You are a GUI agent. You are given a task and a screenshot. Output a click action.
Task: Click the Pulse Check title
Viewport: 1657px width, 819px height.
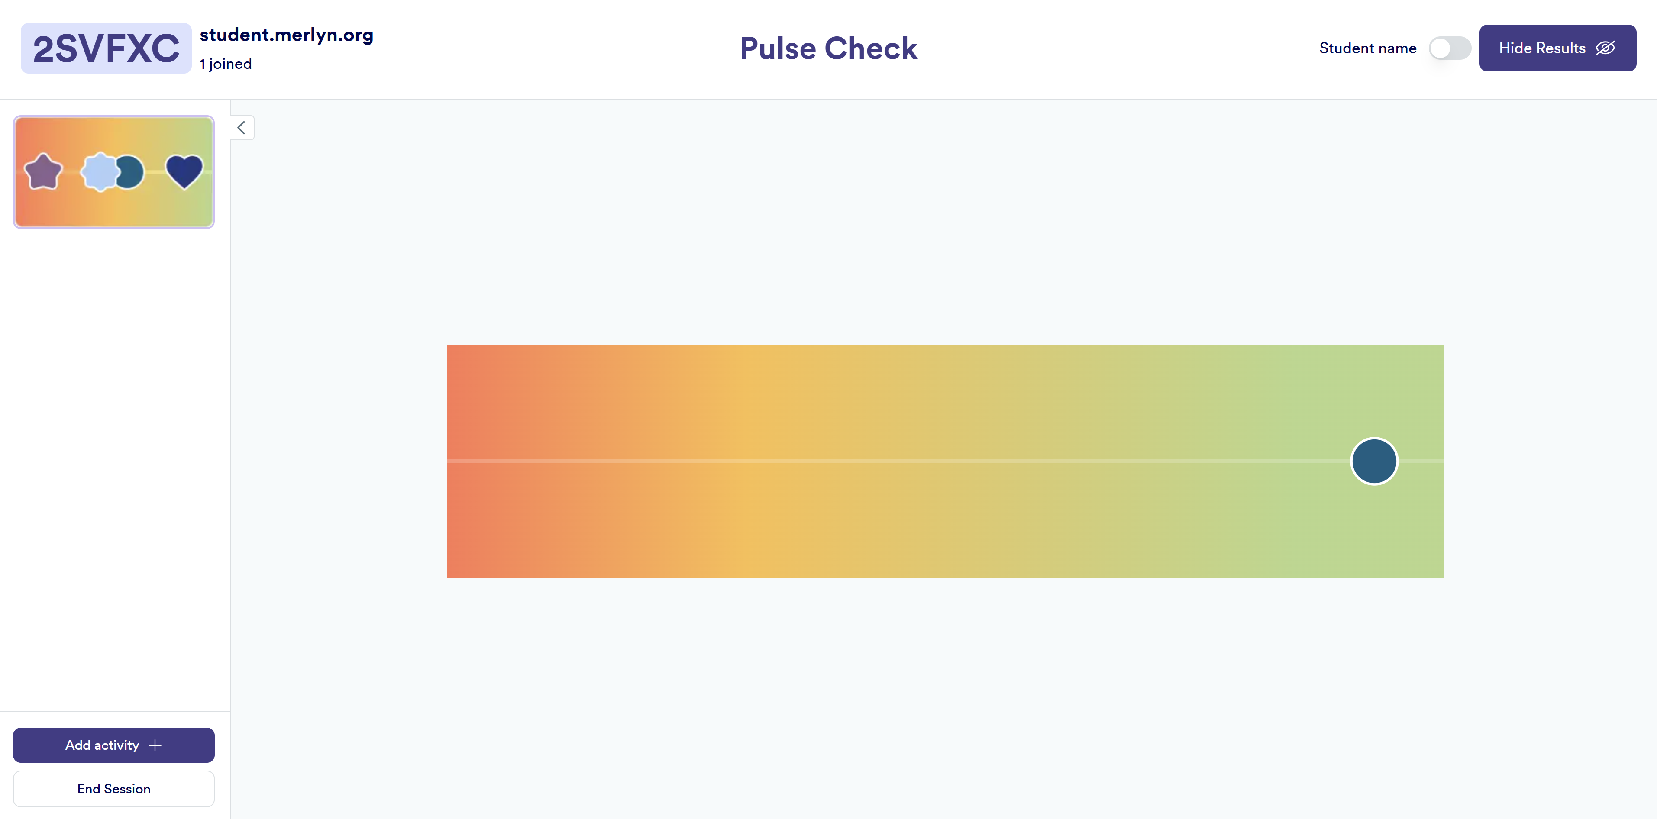829,48
